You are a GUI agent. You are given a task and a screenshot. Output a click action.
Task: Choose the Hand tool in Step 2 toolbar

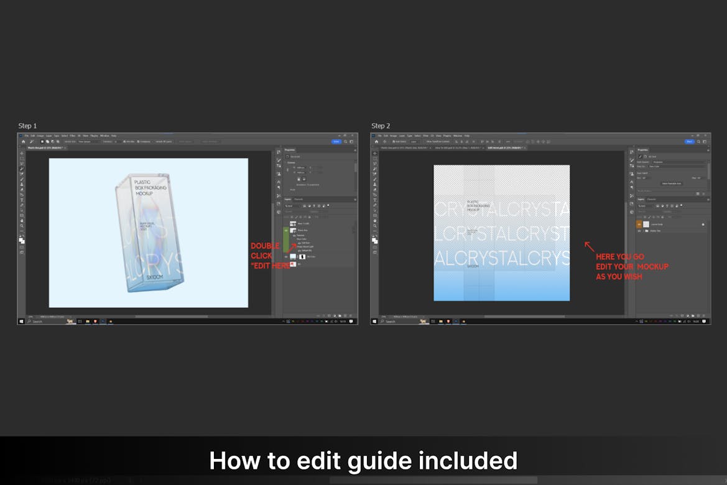pos(375,220)
